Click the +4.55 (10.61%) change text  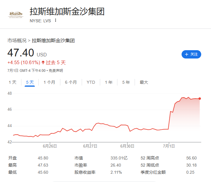tap(24, 63)
